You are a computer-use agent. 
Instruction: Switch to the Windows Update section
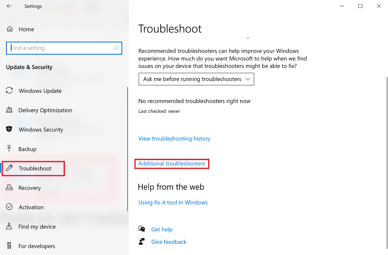(40, 91)
